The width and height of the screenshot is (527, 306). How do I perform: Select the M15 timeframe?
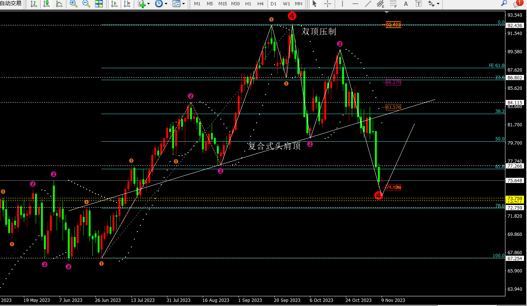[x=223, y=4]
